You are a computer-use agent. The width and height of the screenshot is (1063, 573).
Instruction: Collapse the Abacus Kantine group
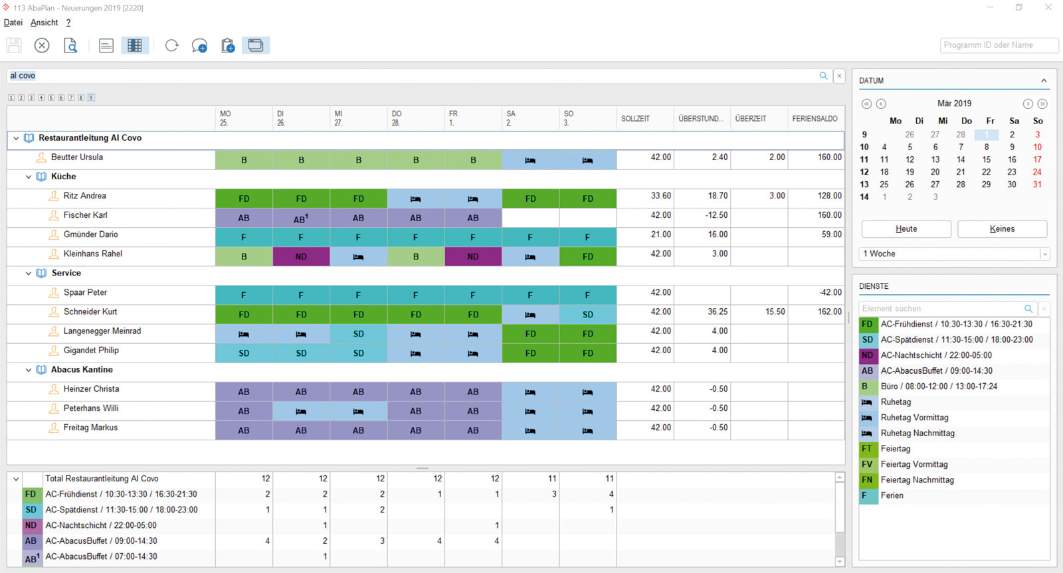(29, 370)
